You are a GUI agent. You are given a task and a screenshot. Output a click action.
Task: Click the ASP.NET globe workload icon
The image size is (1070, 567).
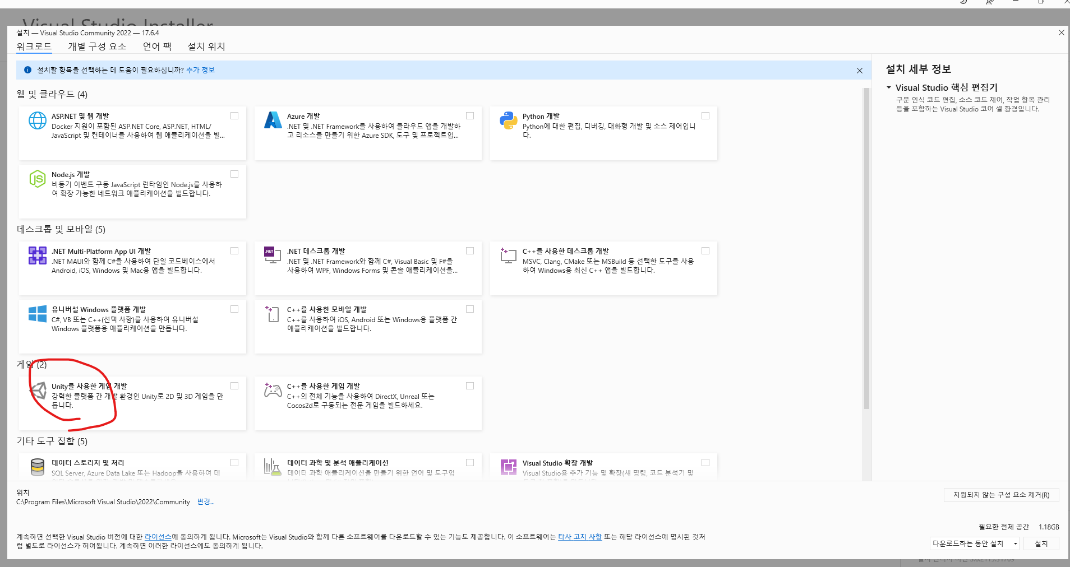pos(38,120)
